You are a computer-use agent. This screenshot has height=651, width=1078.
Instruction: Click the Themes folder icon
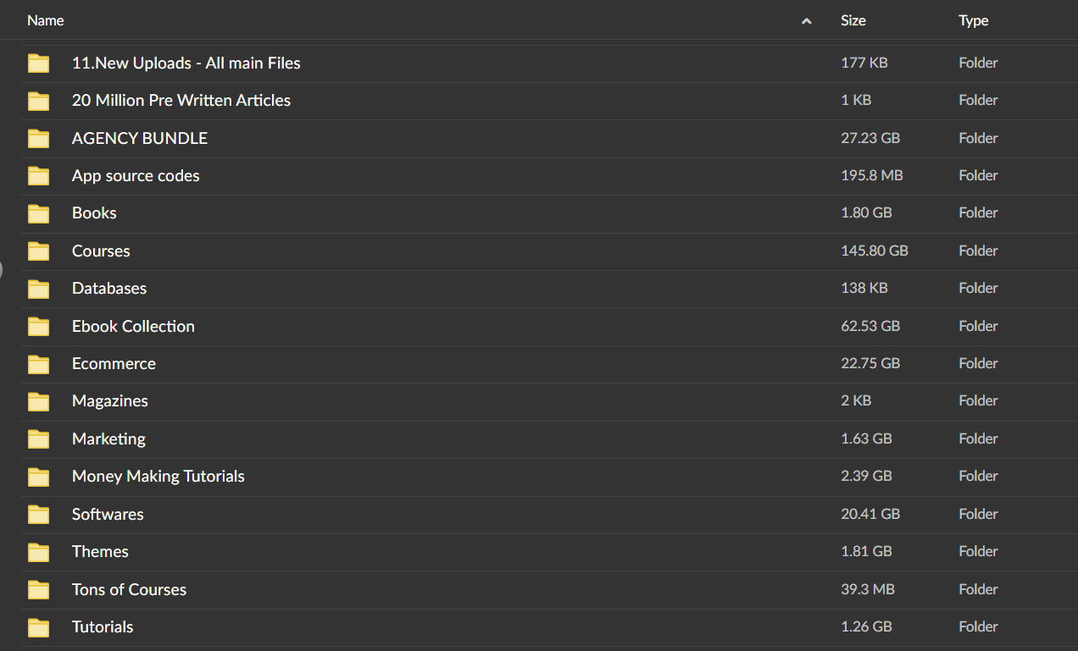click(39, 552)
